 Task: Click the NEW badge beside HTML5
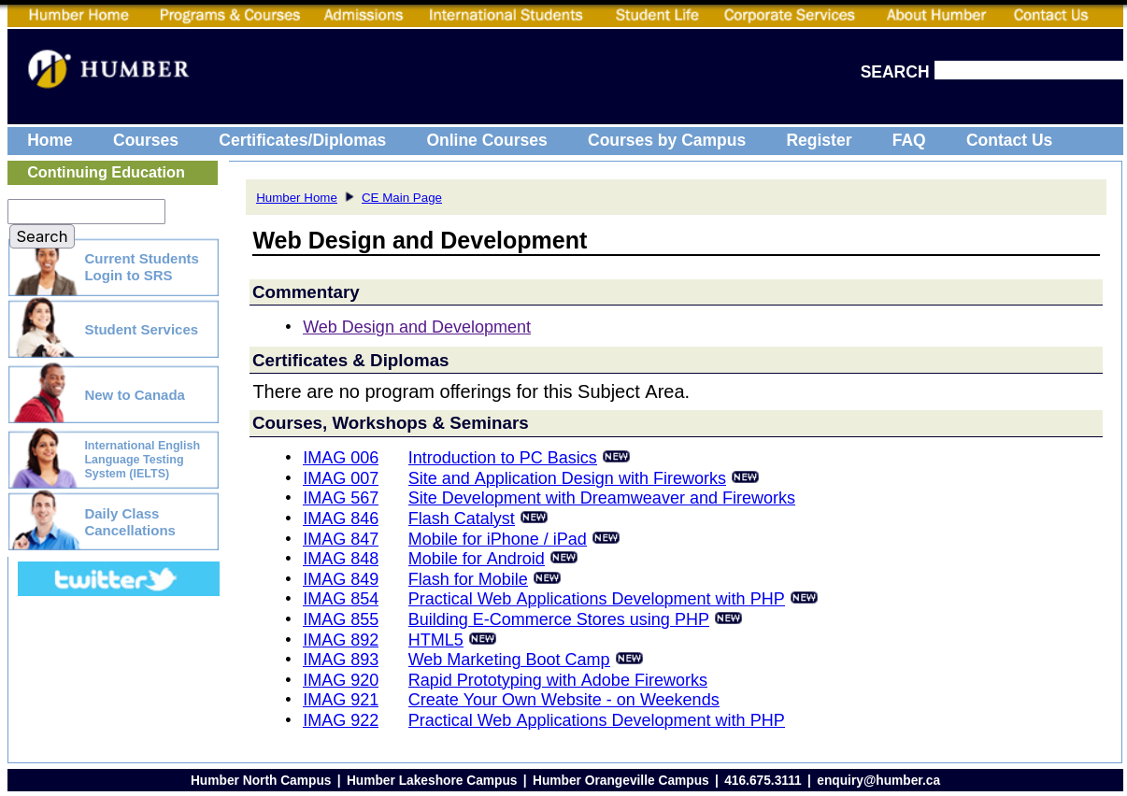click(482, 639)
